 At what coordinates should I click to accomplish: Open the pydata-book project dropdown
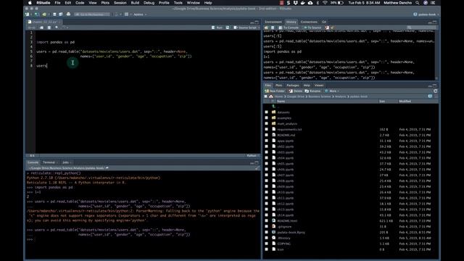pos(426,14)
